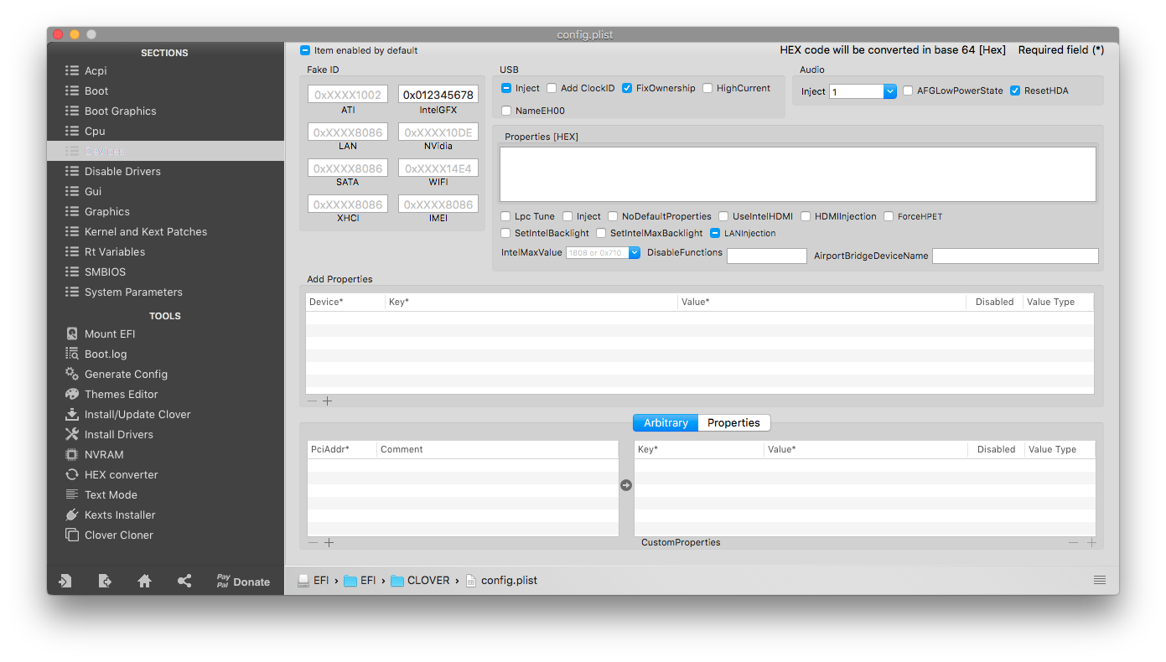Enable NameEH00 checkbox

click(x=506, y=111)
